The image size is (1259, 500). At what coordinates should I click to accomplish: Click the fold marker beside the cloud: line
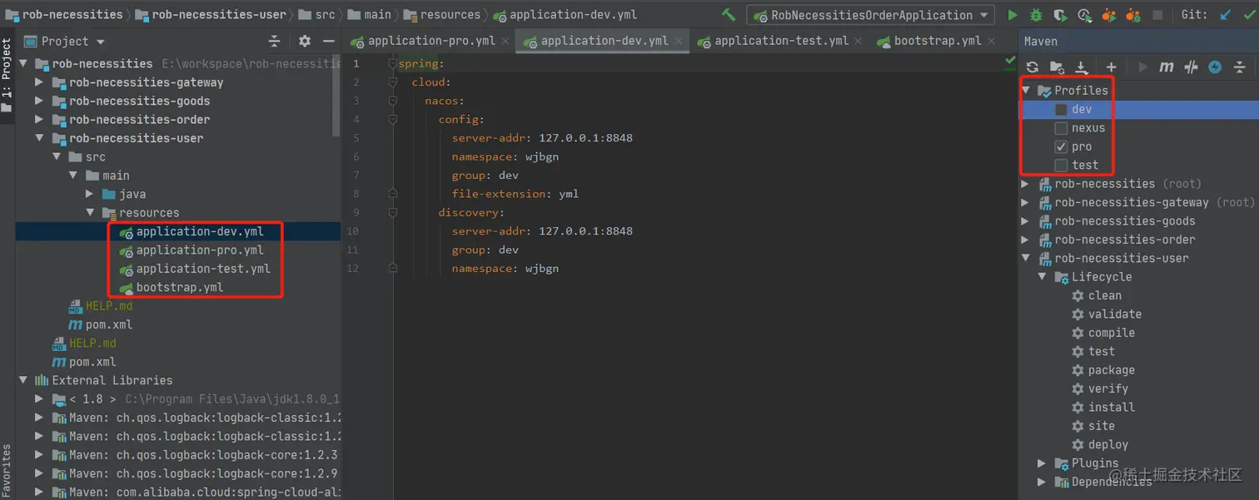pos(393,82)
